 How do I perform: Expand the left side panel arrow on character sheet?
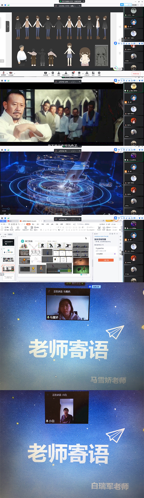[8, 27]
